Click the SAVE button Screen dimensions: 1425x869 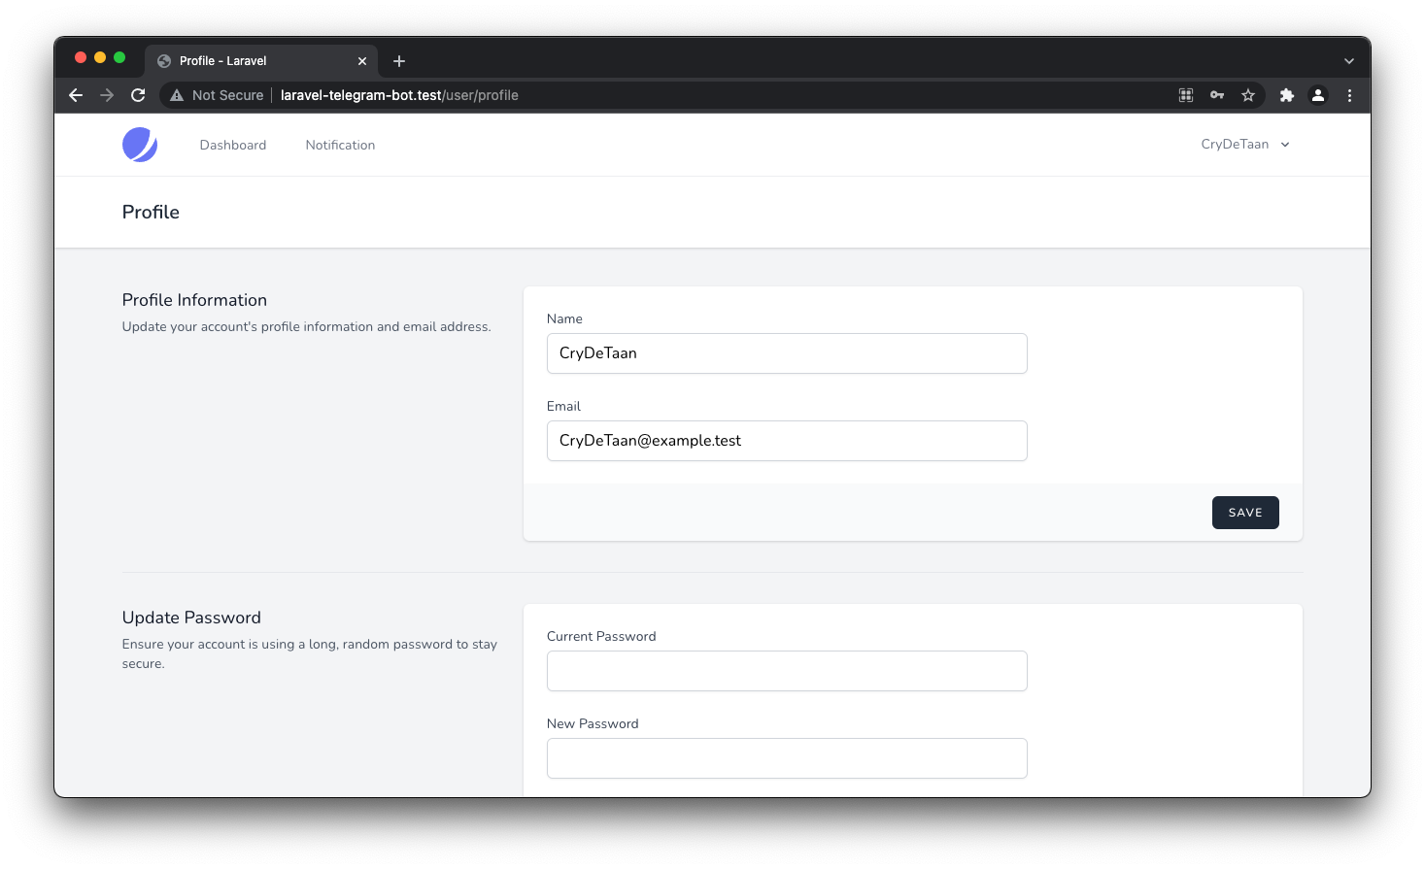(x=1245, y=513)
